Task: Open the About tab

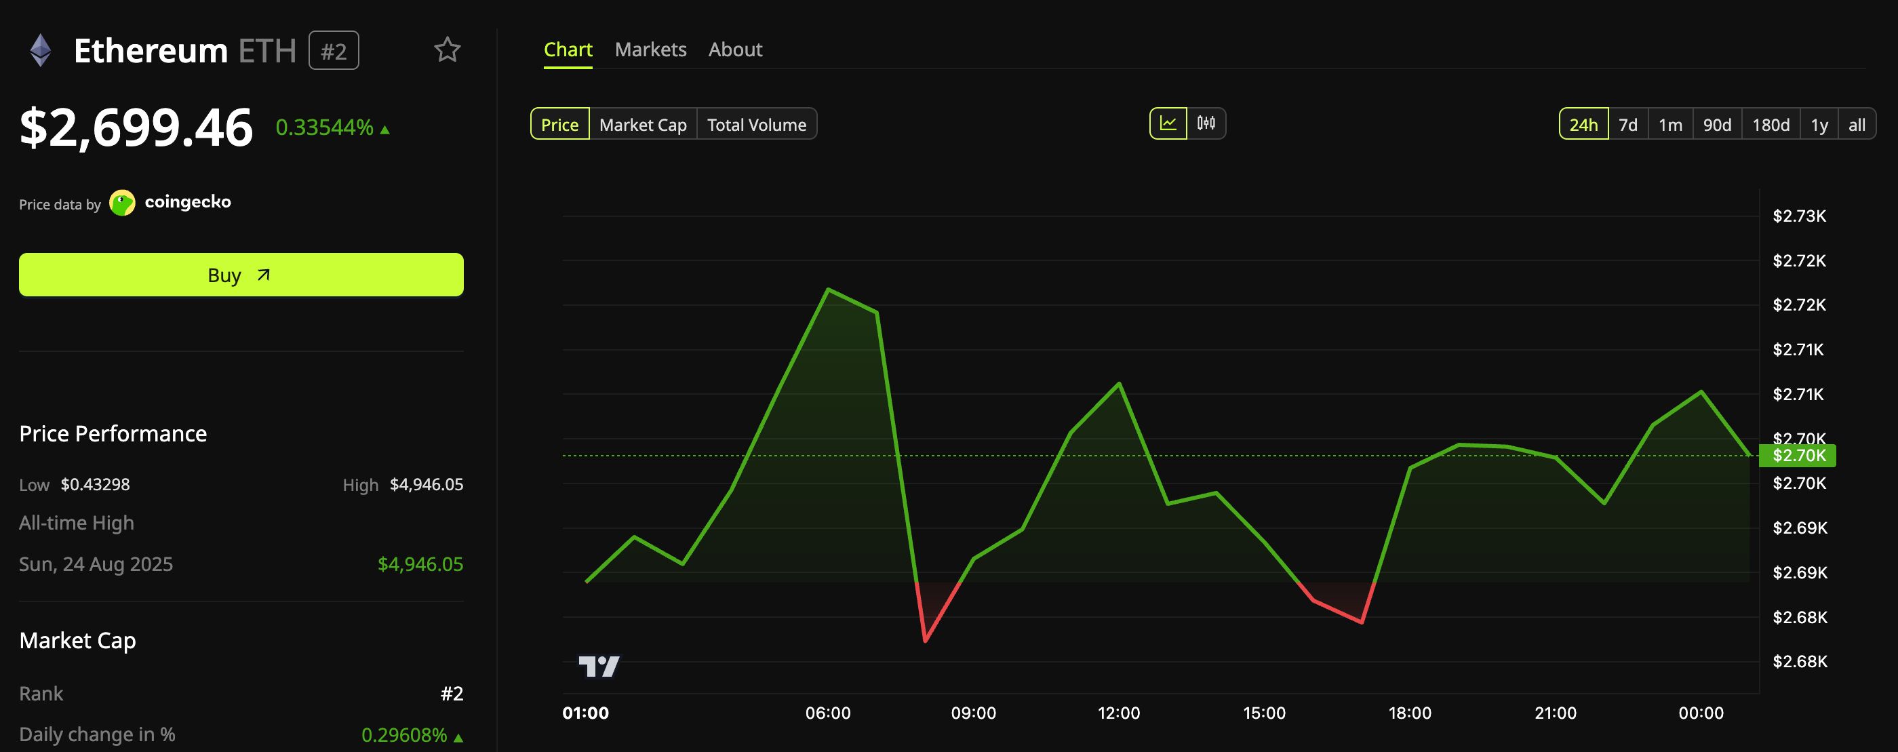Action: point(735,50)
